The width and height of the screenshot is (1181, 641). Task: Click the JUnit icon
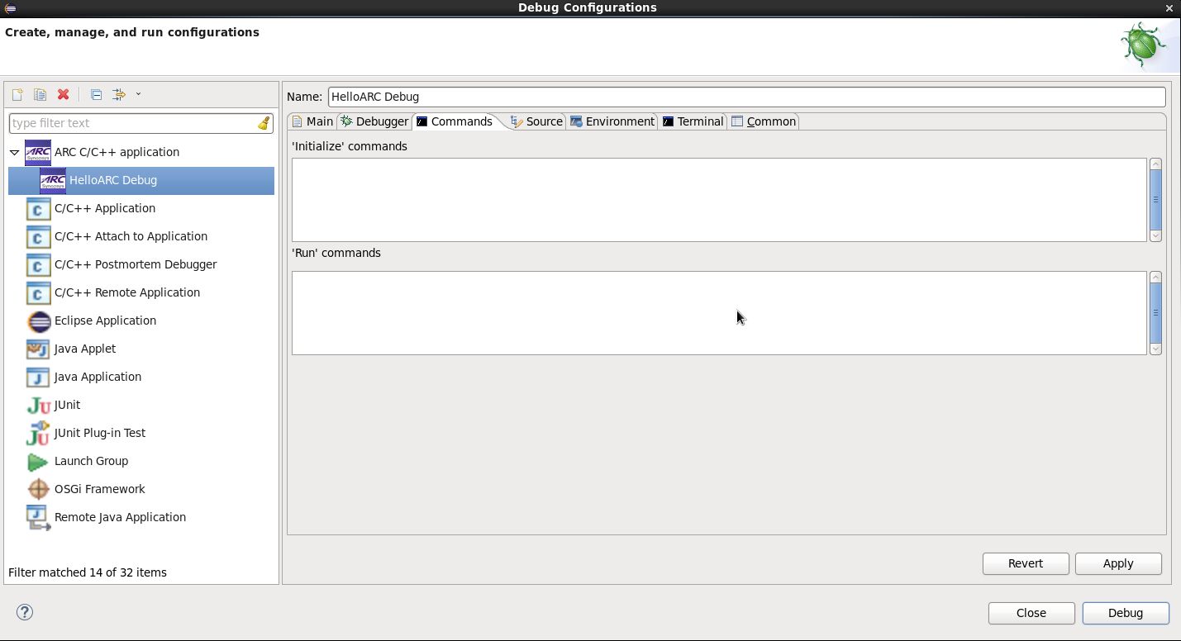point(38,405)
